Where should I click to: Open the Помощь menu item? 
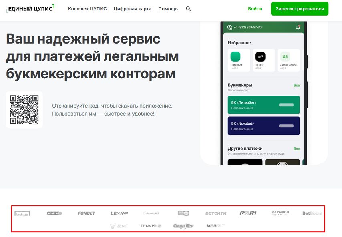pyautogui.click(x=168, y=9)
